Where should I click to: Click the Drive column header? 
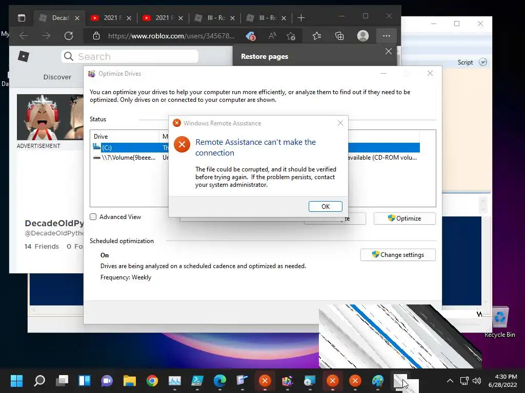(125, 136)
